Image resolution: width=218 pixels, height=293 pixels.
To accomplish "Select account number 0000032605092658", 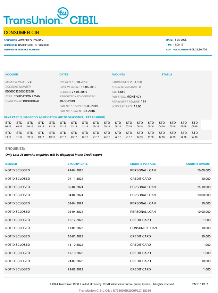I will tap(19, 91).
